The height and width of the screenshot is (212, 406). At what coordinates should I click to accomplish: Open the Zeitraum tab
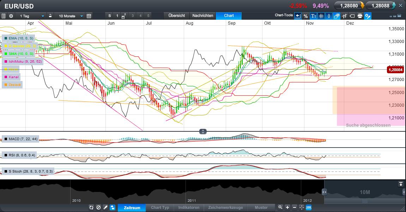[132, 208]
